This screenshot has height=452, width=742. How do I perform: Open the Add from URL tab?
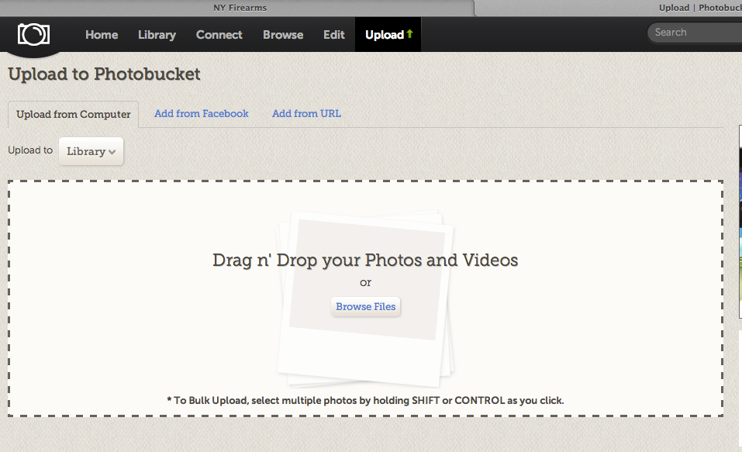click(306, 114)
